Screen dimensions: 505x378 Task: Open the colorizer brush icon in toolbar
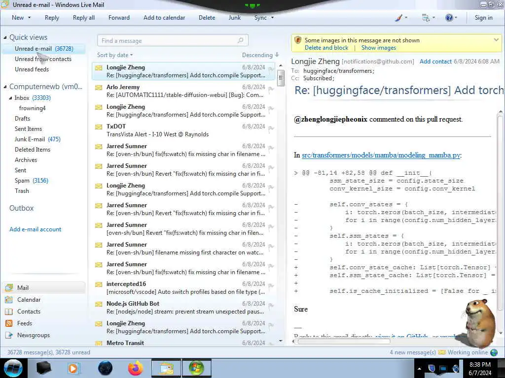click(398, 18)
